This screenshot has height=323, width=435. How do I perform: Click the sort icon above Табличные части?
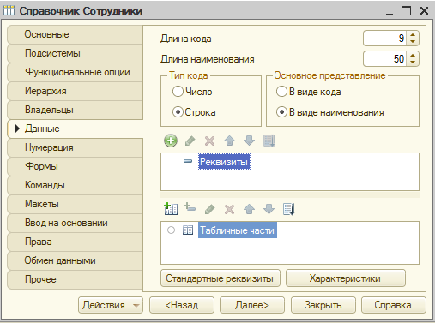click(x=288, y=209)
